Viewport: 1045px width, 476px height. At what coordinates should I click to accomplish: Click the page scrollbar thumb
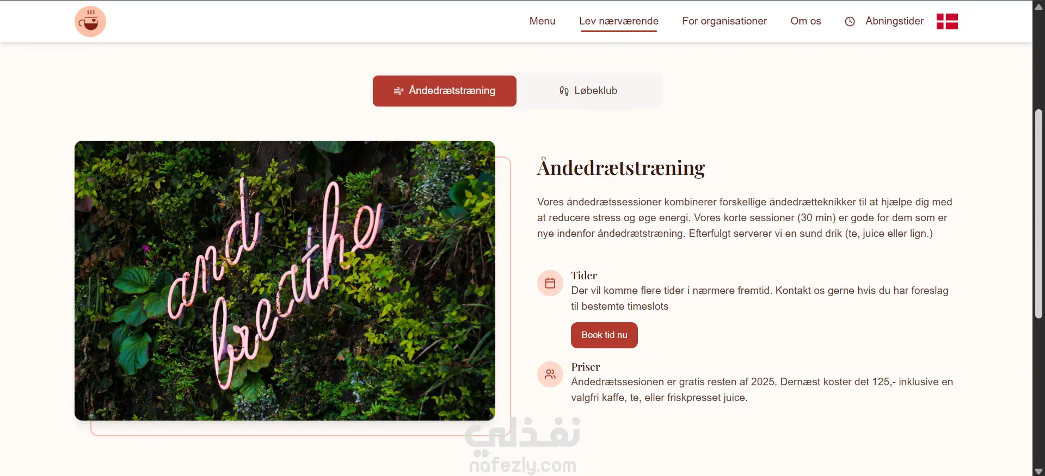point(1038,214)
